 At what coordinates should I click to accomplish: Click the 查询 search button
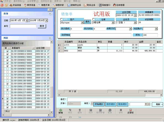42,26
